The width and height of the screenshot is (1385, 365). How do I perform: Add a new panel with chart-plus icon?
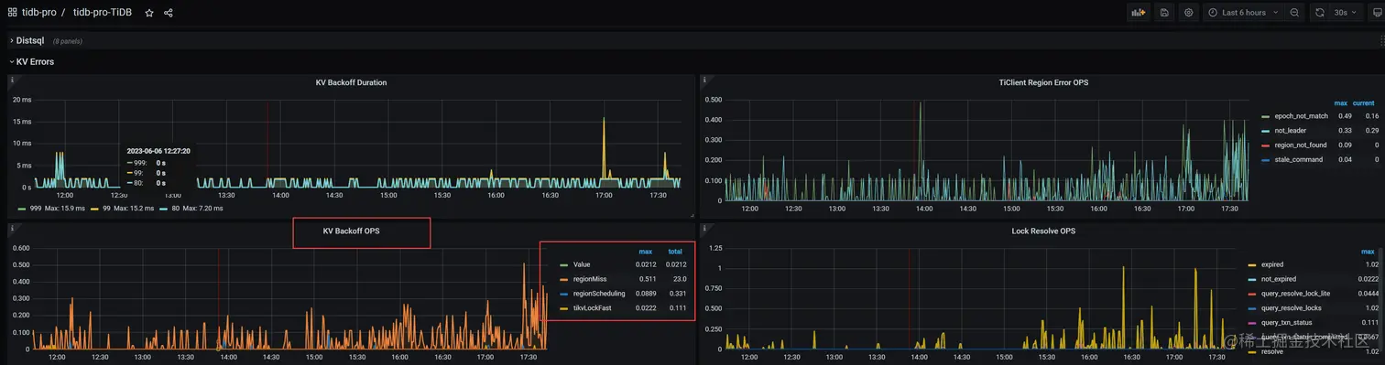(x=1139, y=13)
